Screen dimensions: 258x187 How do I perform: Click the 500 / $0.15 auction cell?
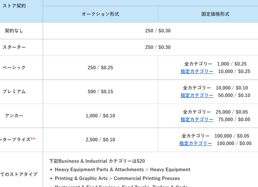100,92
